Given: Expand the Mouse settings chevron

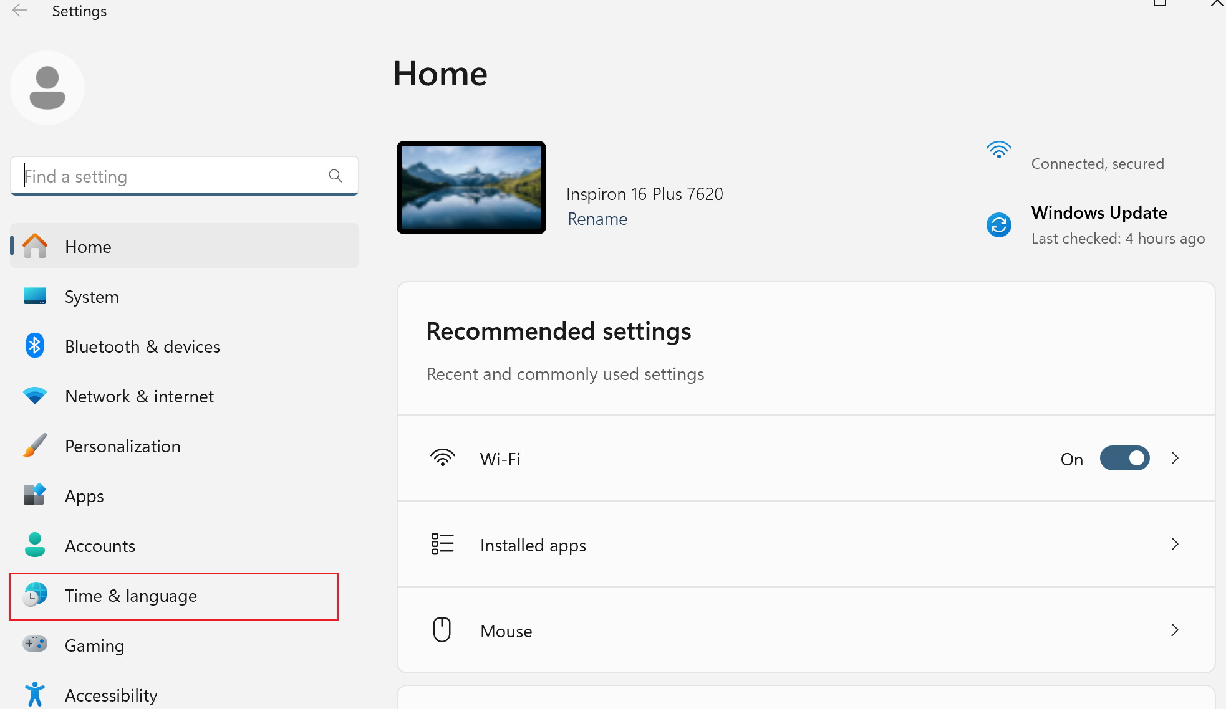Looking at the screenshot, I should point(1175,630).
